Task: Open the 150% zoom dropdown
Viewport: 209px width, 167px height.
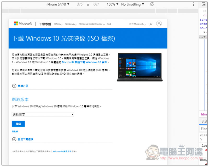Action: coord(113,4)
